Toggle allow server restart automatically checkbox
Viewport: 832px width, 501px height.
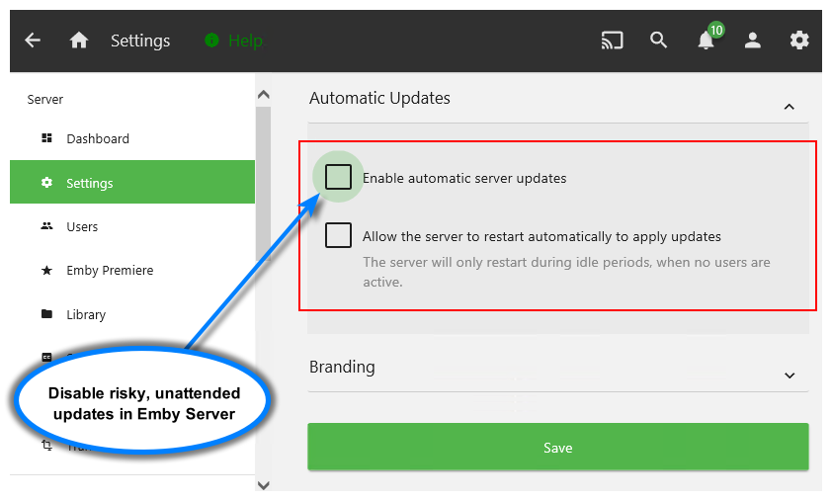point(338,235)
